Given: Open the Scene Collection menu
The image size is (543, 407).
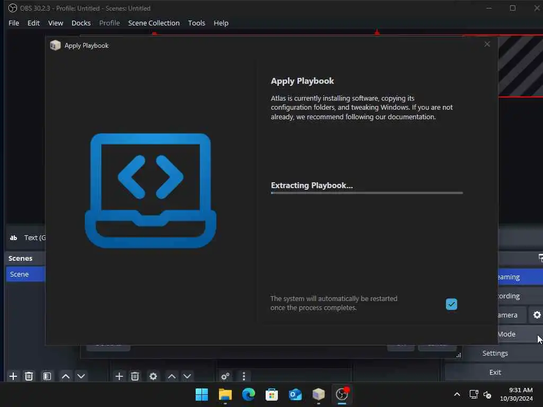Looking at the screenshot, I should point(154,23).
